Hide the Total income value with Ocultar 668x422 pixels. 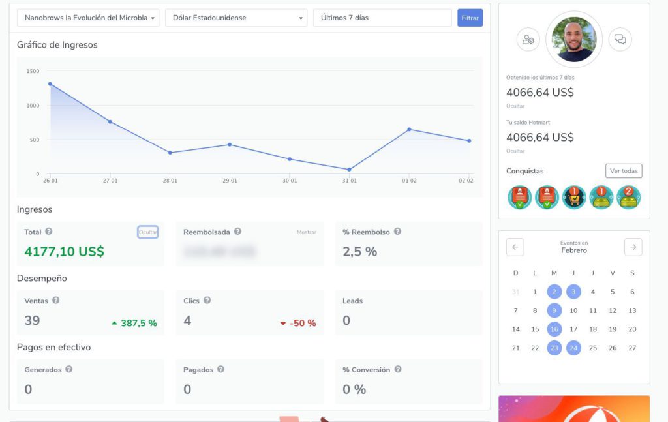coord(148,232)
